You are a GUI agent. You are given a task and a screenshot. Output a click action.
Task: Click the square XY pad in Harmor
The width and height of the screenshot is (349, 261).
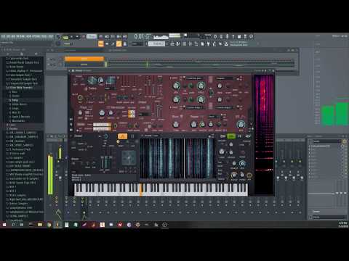pos(129,158)
